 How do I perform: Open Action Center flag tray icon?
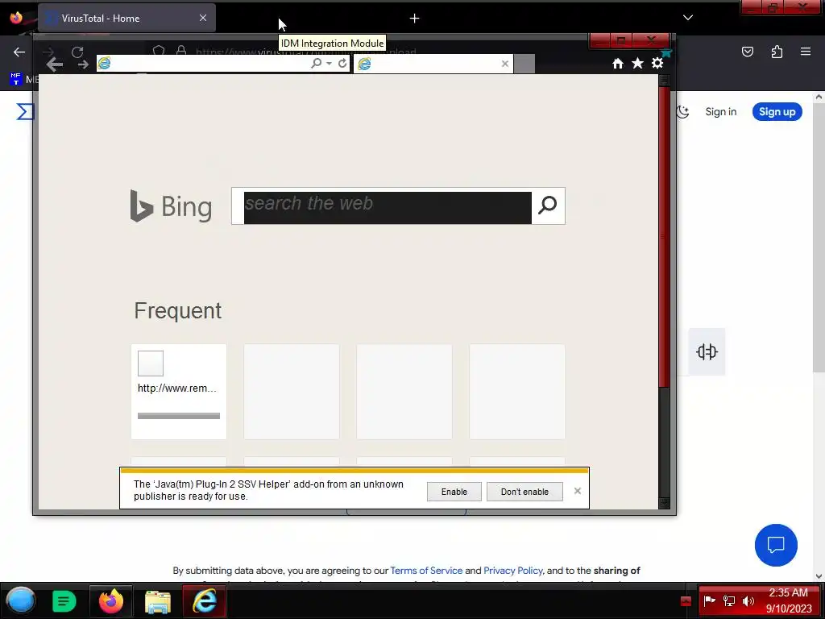pos(709,600)
